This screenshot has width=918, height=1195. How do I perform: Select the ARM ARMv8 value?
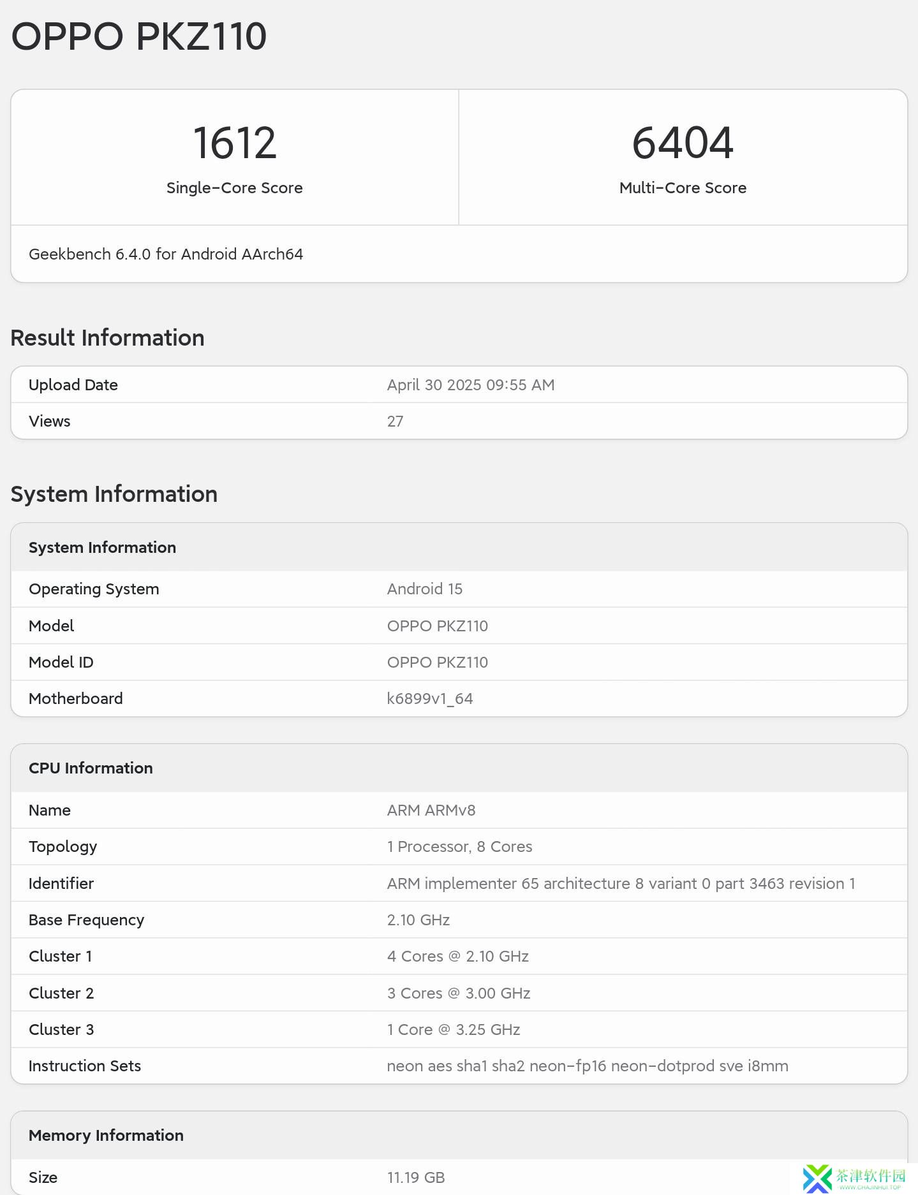431,810
